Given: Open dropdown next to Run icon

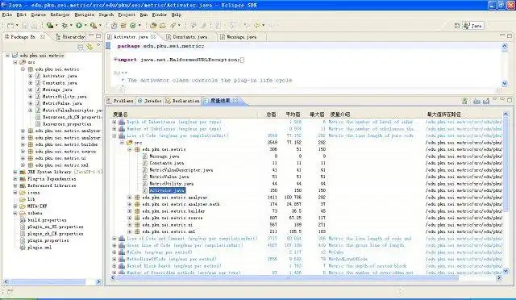Looking at the screenshot, I should (85, 25).
